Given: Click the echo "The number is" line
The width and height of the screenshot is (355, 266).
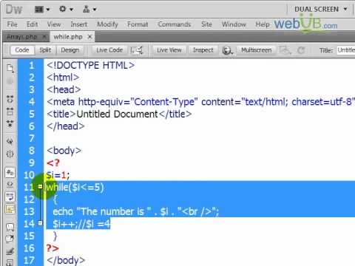Looking at the screenshot, I should 136,211.
